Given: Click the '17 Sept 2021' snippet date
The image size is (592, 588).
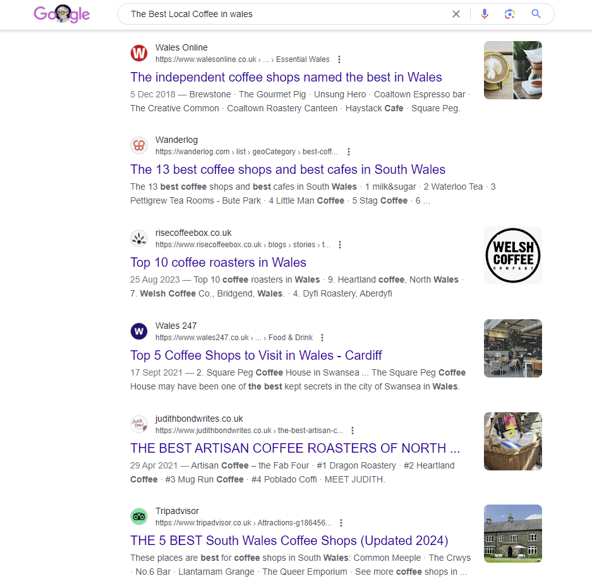Looking at the screenshot, I should [x=156, y=372].
